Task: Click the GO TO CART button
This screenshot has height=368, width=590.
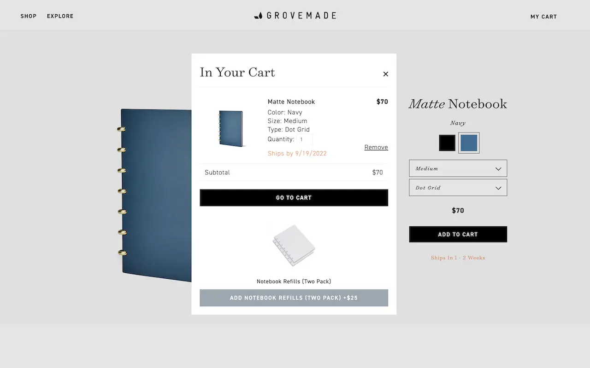Action: coord(294,197)
